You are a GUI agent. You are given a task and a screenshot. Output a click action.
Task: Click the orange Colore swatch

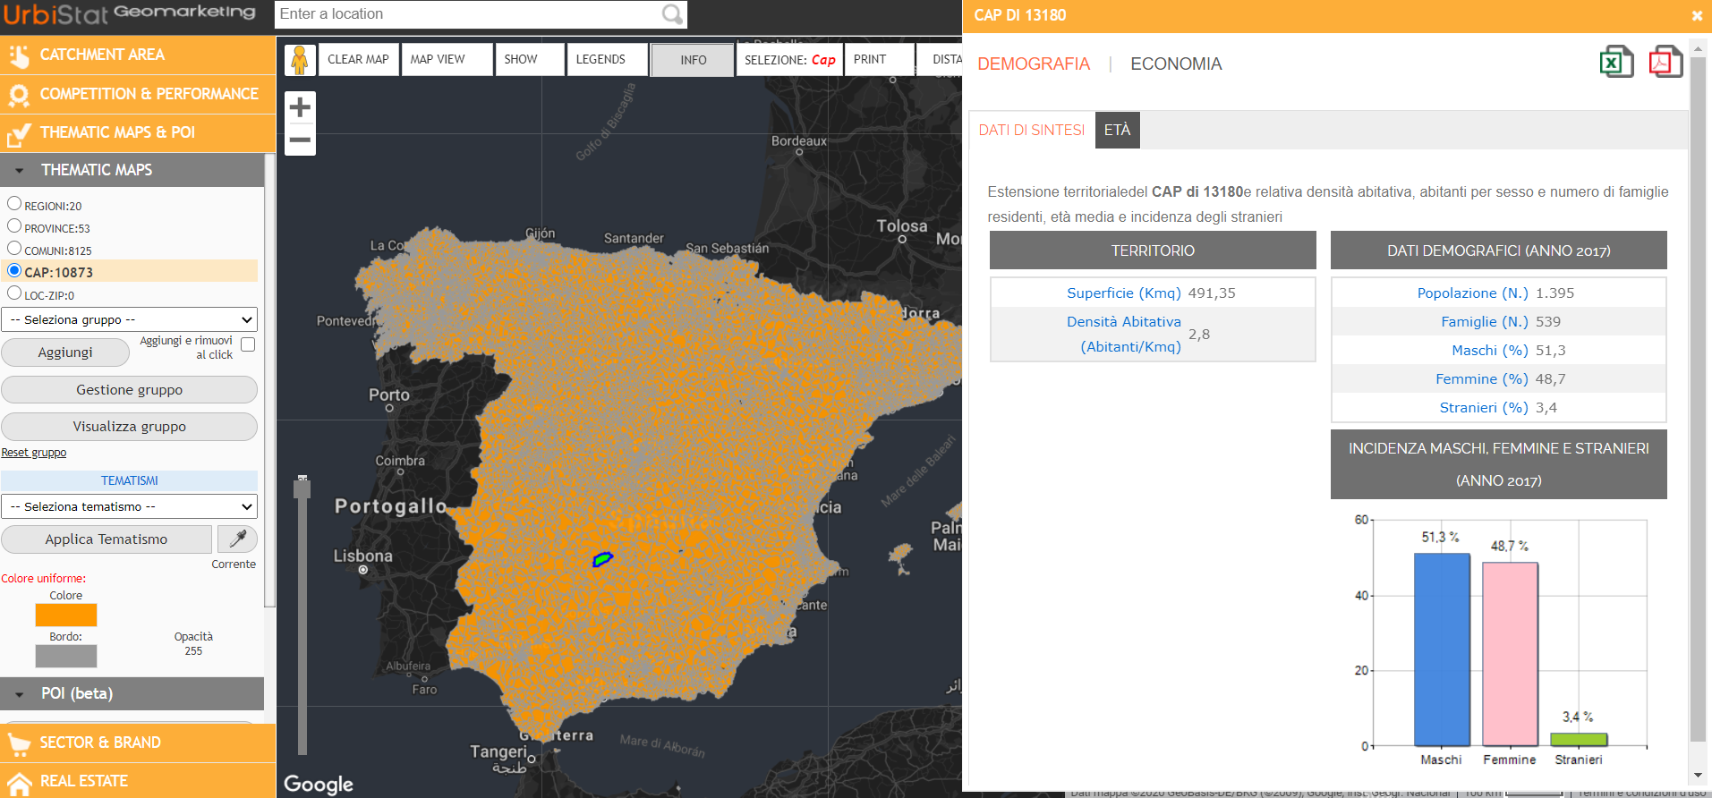tap(66, 615)
